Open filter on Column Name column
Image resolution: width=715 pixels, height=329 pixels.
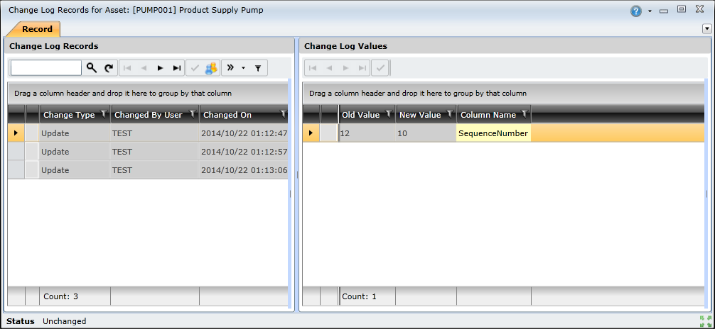click(x=525, y=114)
